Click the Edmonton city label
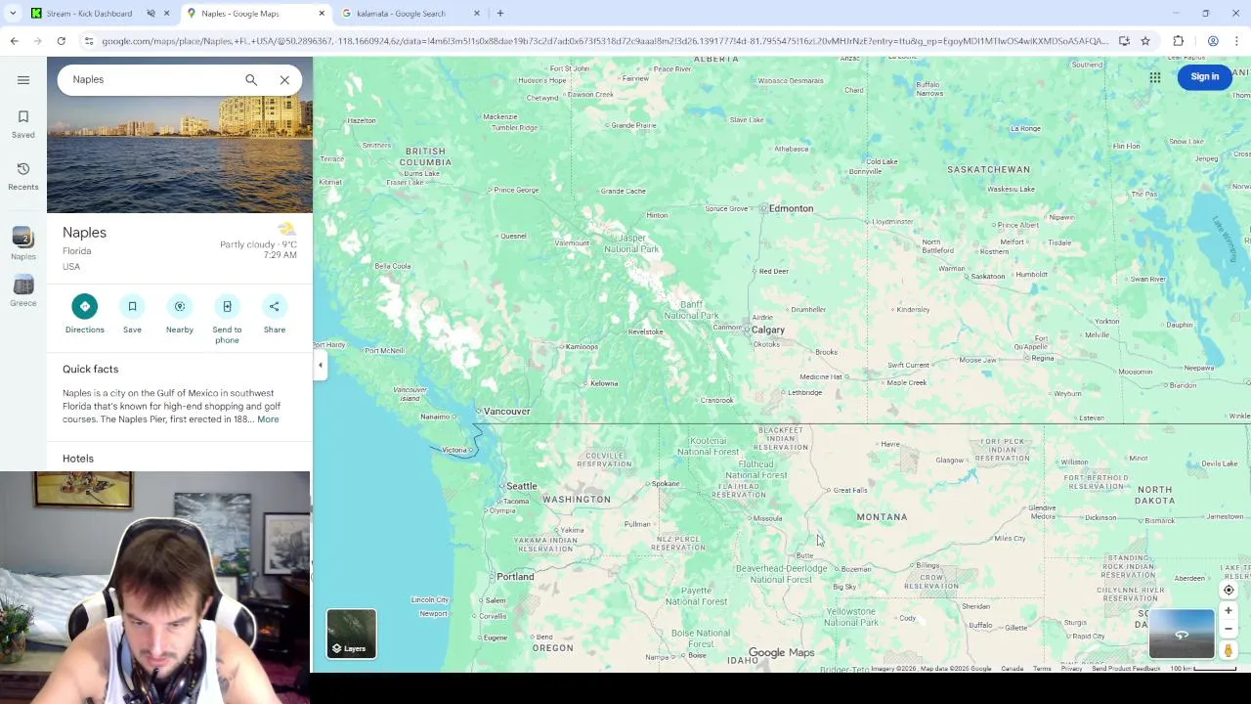 [x=791, y=208]
